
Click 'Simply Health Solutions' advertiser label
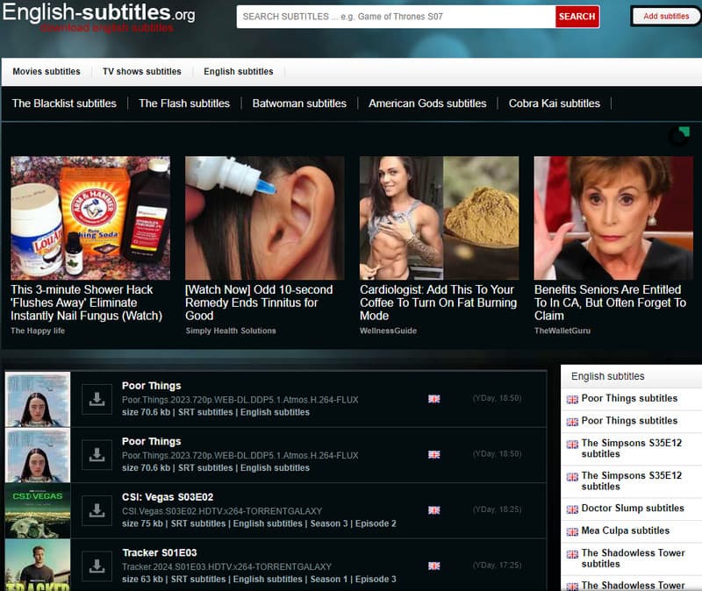coord(231,331)
